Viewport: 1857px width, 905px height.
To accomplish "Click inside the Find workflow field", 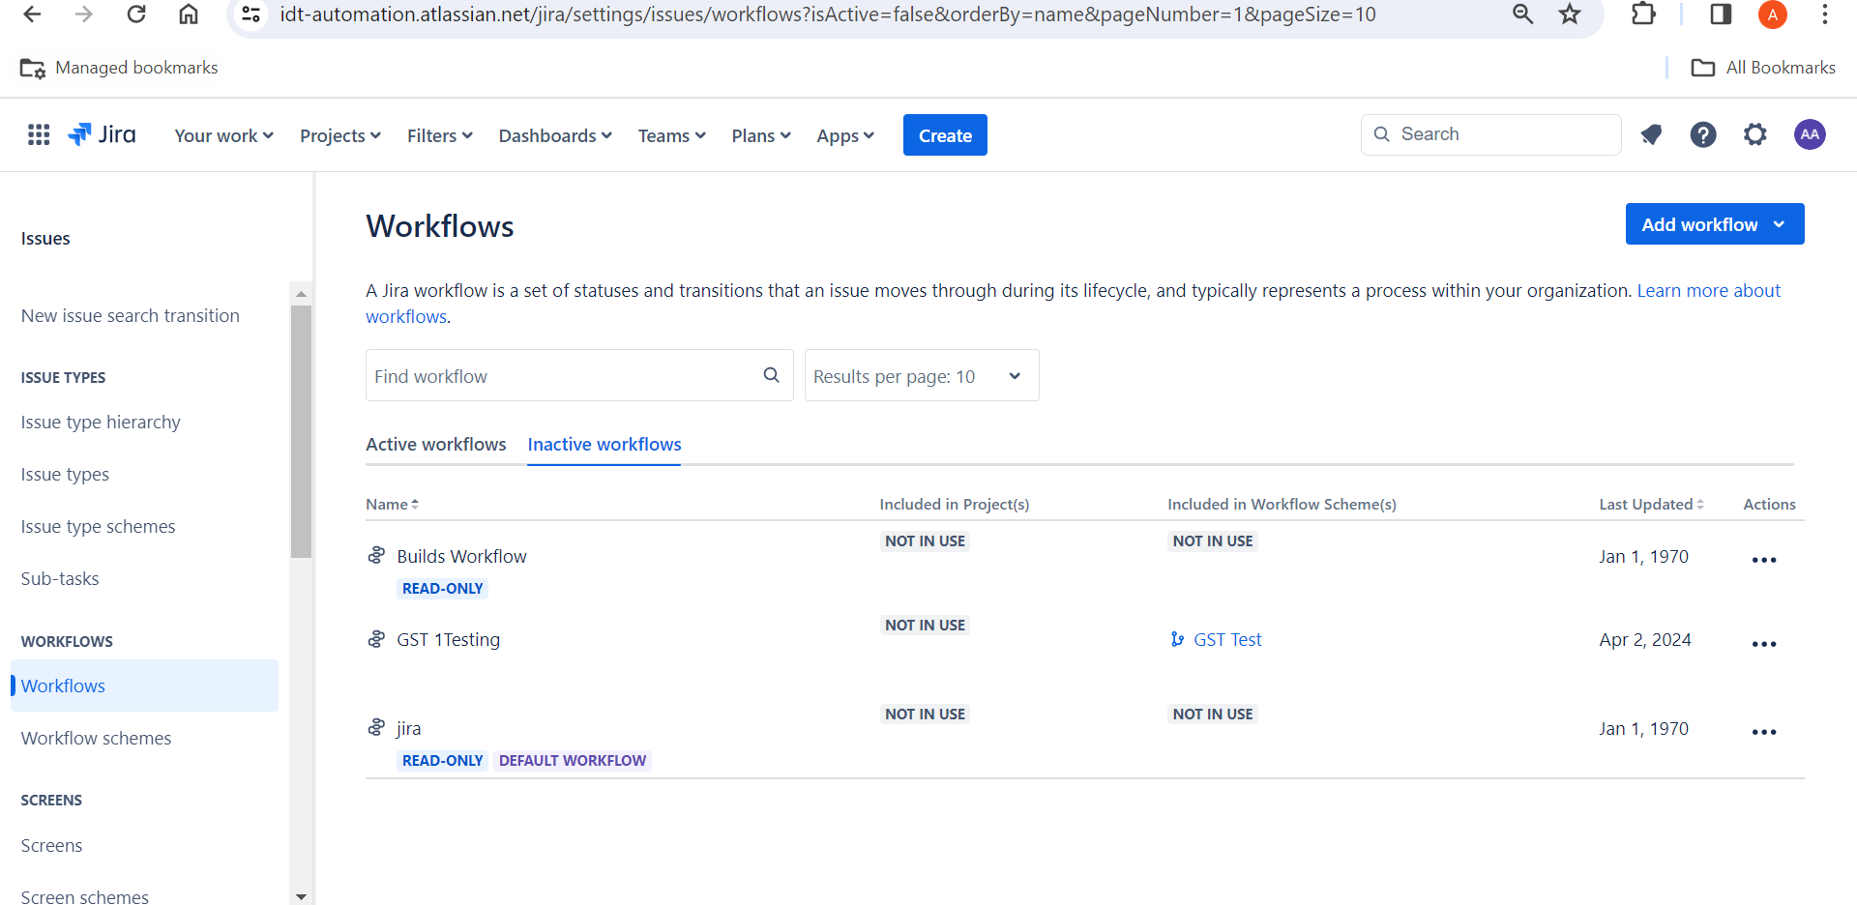I will point(542,375).
